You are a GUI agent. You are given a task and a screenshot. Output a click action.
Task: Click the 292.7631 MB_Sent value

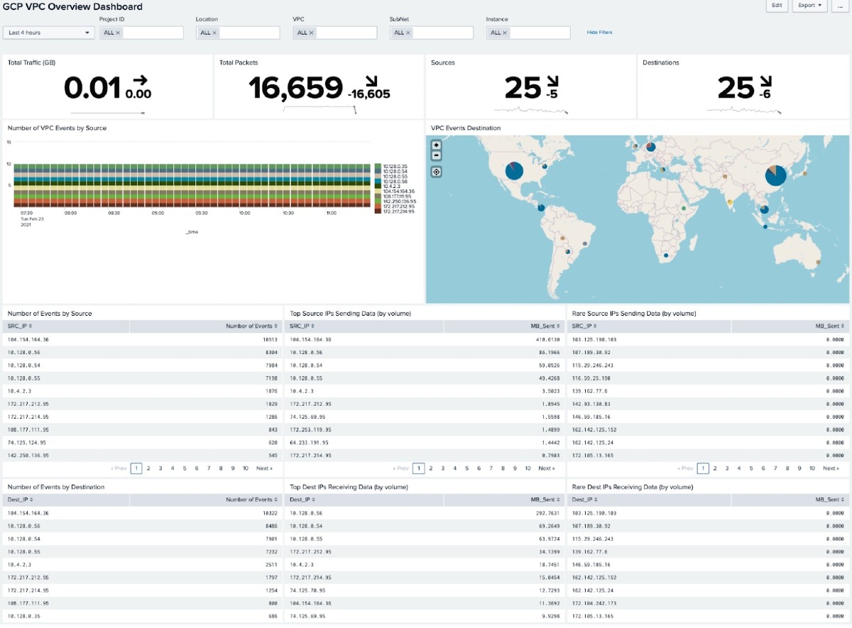(x=549, y=514)
